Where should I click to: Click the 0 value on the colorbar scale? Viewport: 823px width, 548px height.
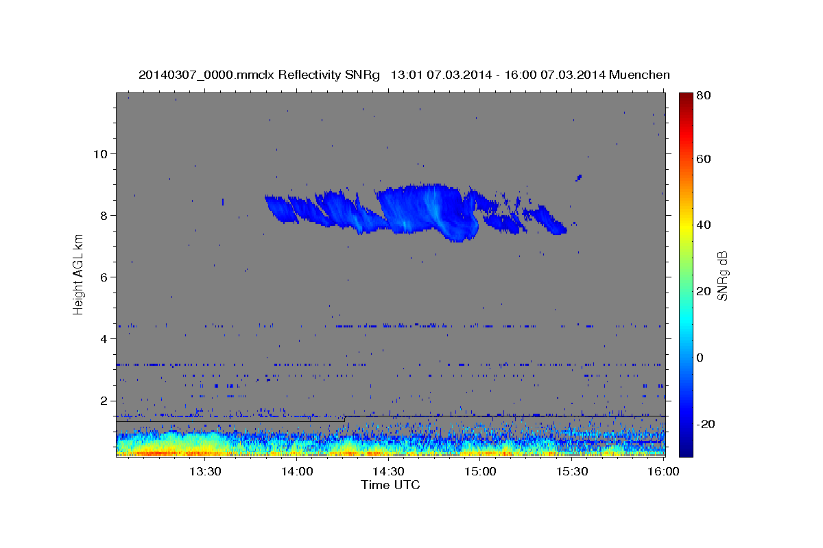(700, 358)
